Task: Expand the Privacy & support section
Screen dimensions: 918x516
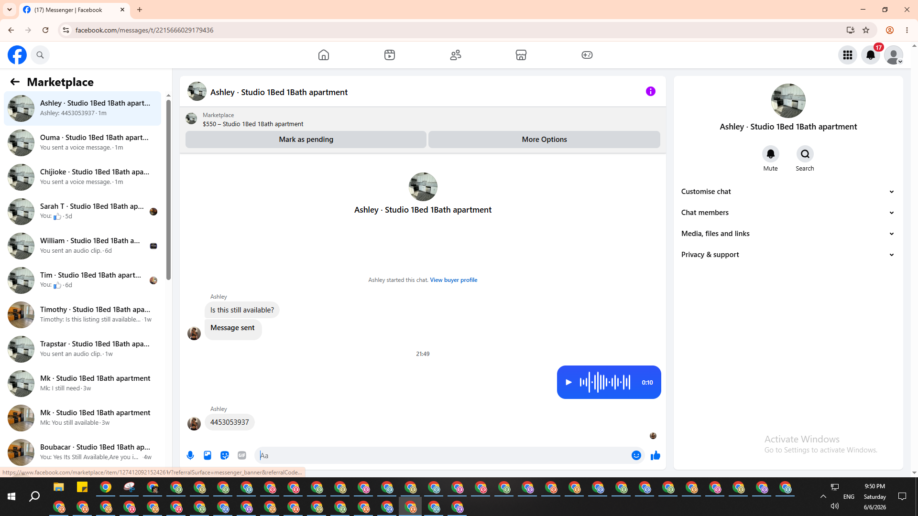Action: [x=788, y=255]
